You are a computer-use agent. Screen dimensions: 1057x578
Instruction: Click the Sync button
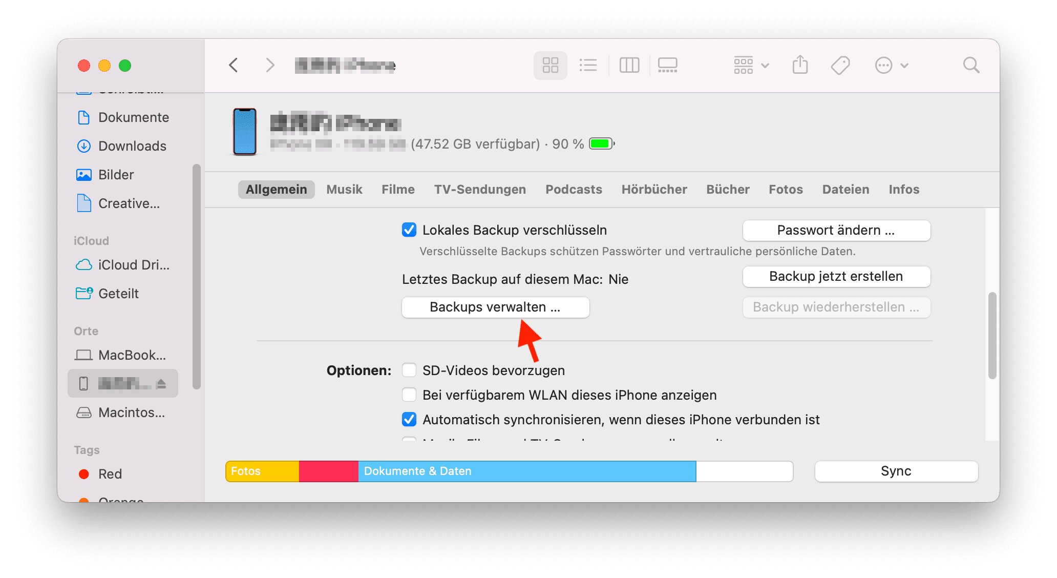(x=896, y=471)
